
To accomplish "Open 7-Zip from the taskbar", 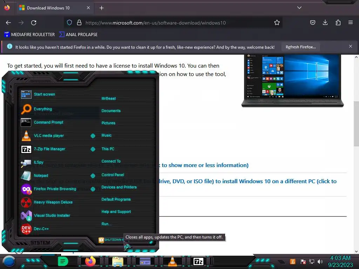I will click(x=198, y=261).
